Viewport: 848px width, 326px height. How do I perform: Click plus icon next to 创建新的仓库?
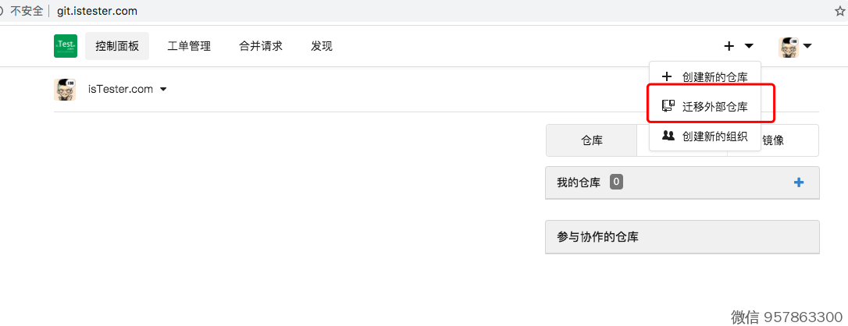[667, 76]
